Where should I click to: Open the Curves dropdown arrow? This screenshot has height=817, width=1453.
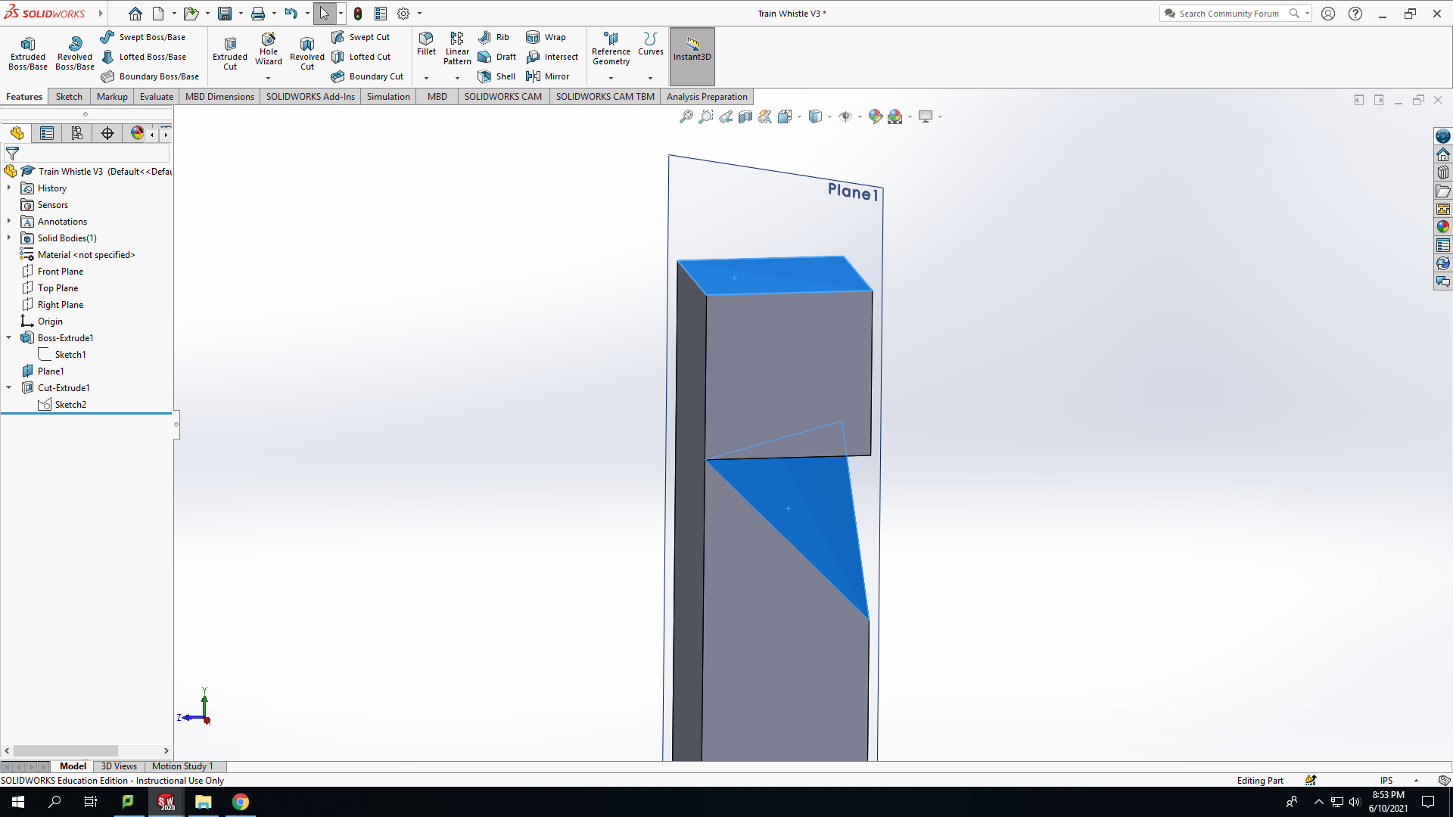point(650,78)
